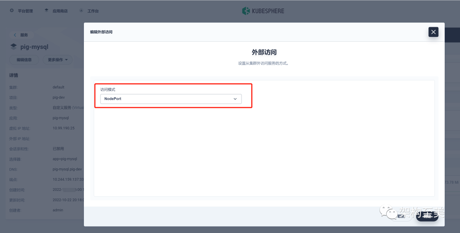Click the 工作台 icon
This screenshot has width=460, height=233.
click(x=81, y=11)
